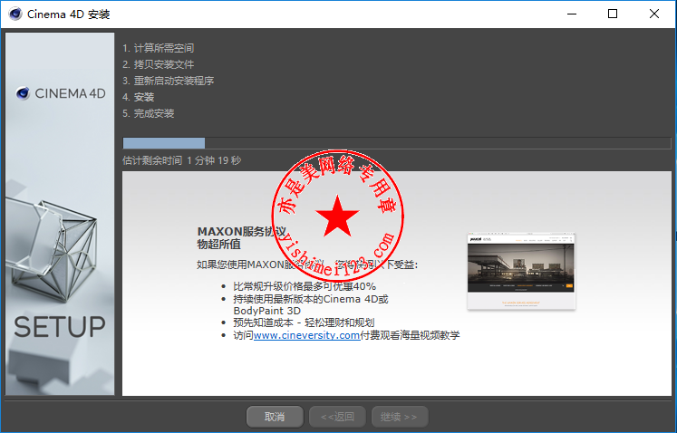Click the <<返回 back button

[337, 417]
